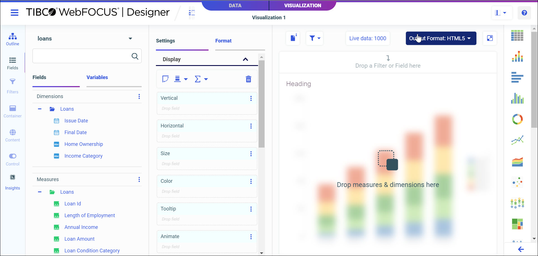Screen dimensions: 538x256
Task: Select the Income Category dimension field
Action: (x=83, y=156)
